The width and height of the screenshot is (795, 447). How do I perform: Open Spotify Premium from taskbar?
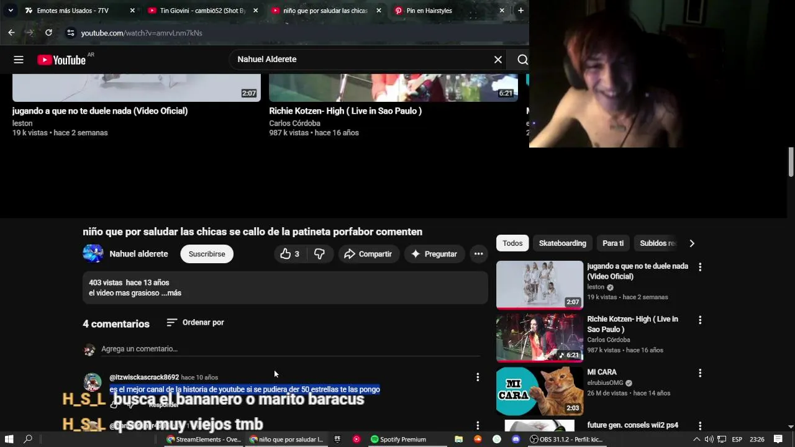point(398,440)
